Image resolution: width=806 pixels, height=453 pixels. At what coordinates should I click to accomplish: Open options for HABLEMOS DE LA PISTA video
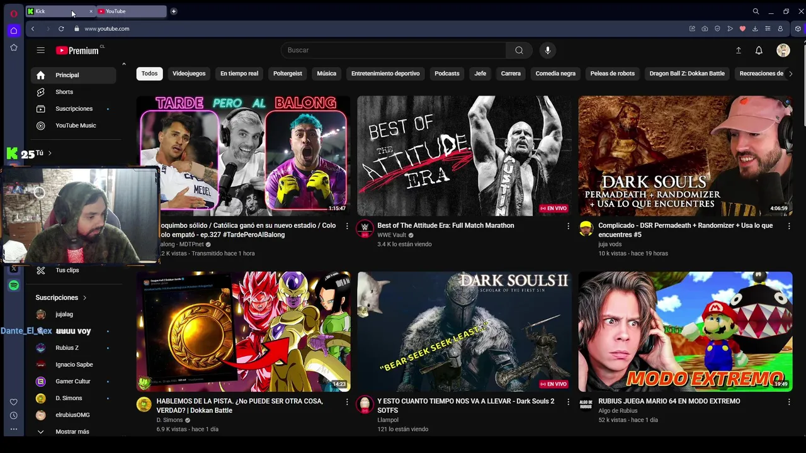(x=347, y=401)
